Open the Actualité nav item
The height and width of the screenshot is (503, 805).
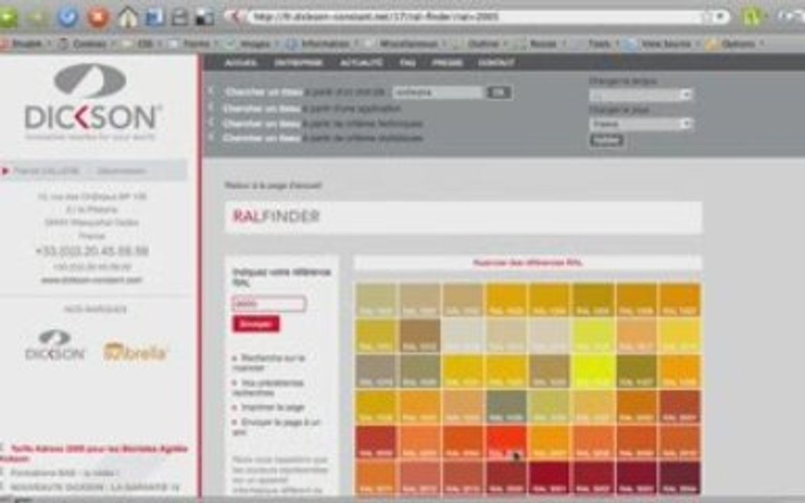[x=361, y=63]
